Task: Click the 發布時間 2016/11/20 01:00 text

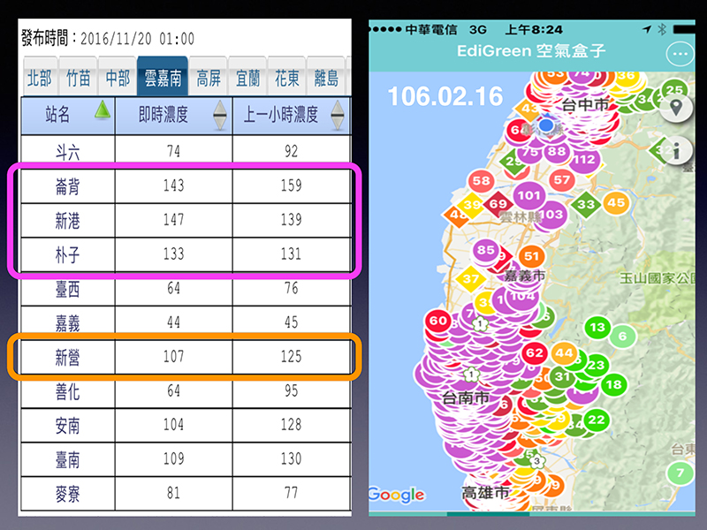Action: pos(108,39)
